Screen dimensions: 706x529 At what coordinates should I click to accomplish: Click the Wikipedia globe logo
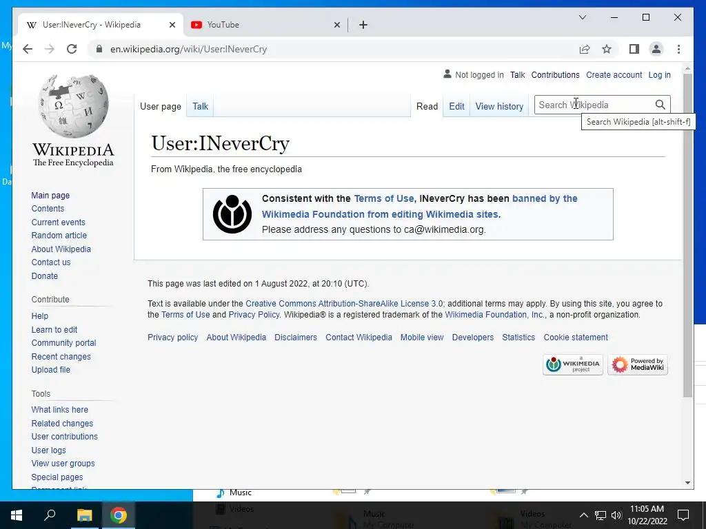(73, 106)
